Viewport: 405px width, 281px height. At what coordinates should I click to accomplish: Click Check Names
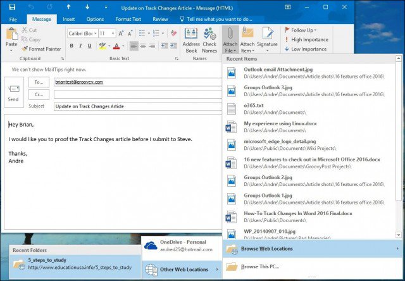pyautogui.click(x=209, y=41)
